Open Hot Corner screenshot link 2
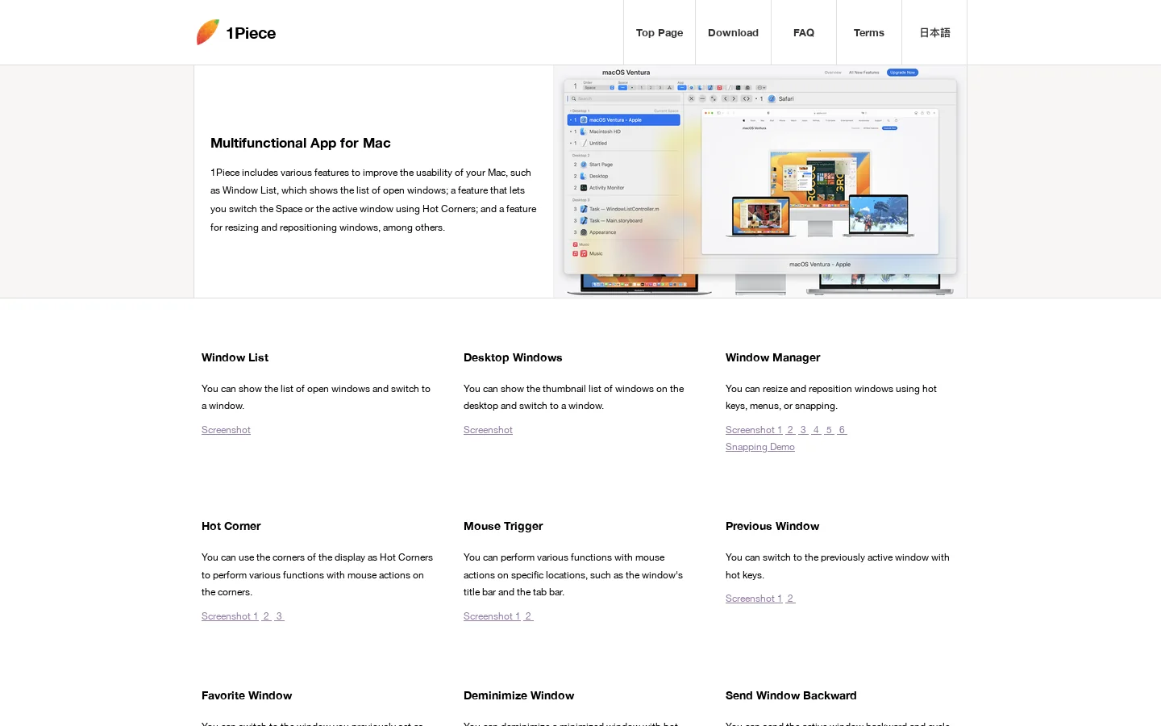1161x726 pixels. tap(267, 616)
